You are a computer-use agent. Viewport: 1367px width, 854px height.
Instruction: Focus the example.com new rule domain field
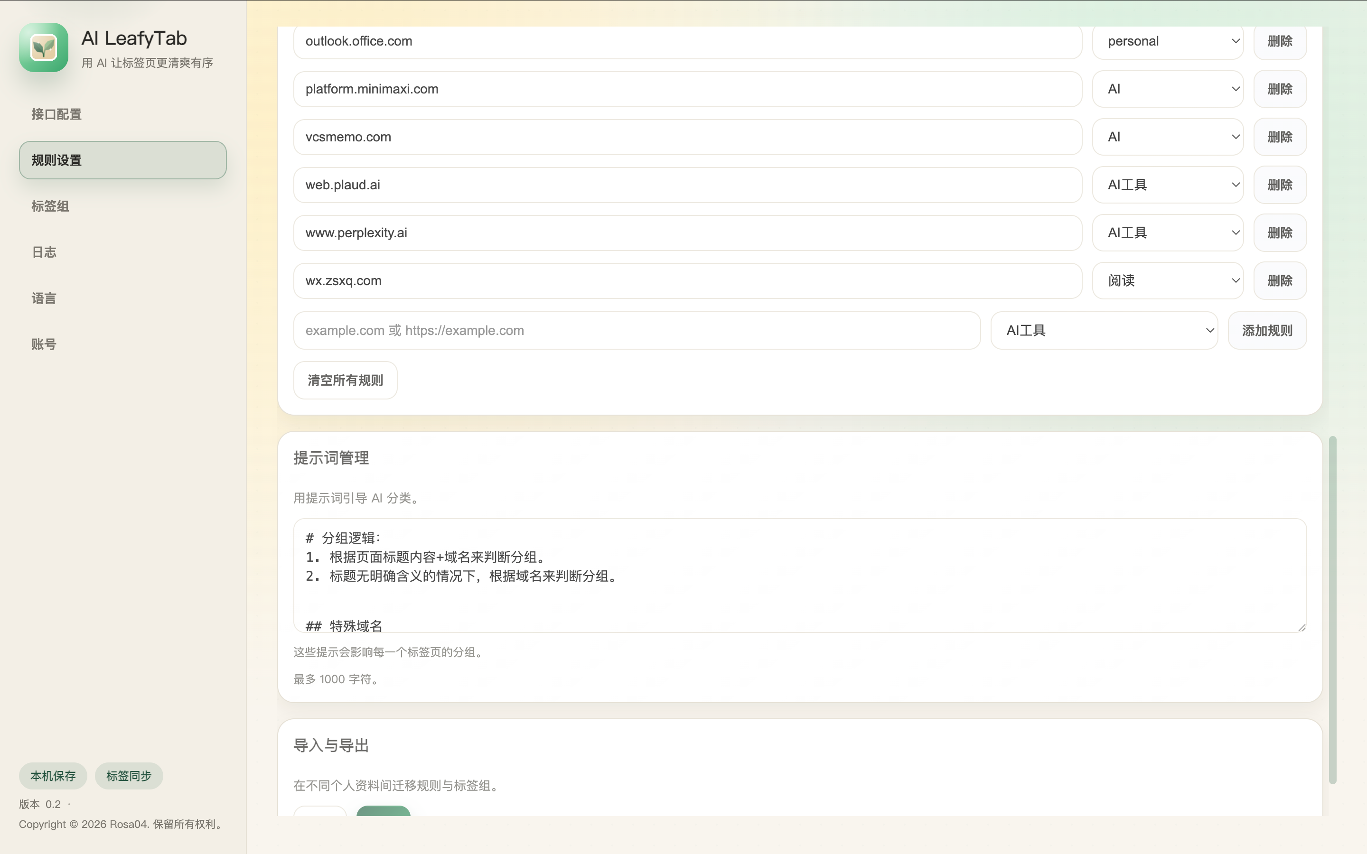[636, 330]
